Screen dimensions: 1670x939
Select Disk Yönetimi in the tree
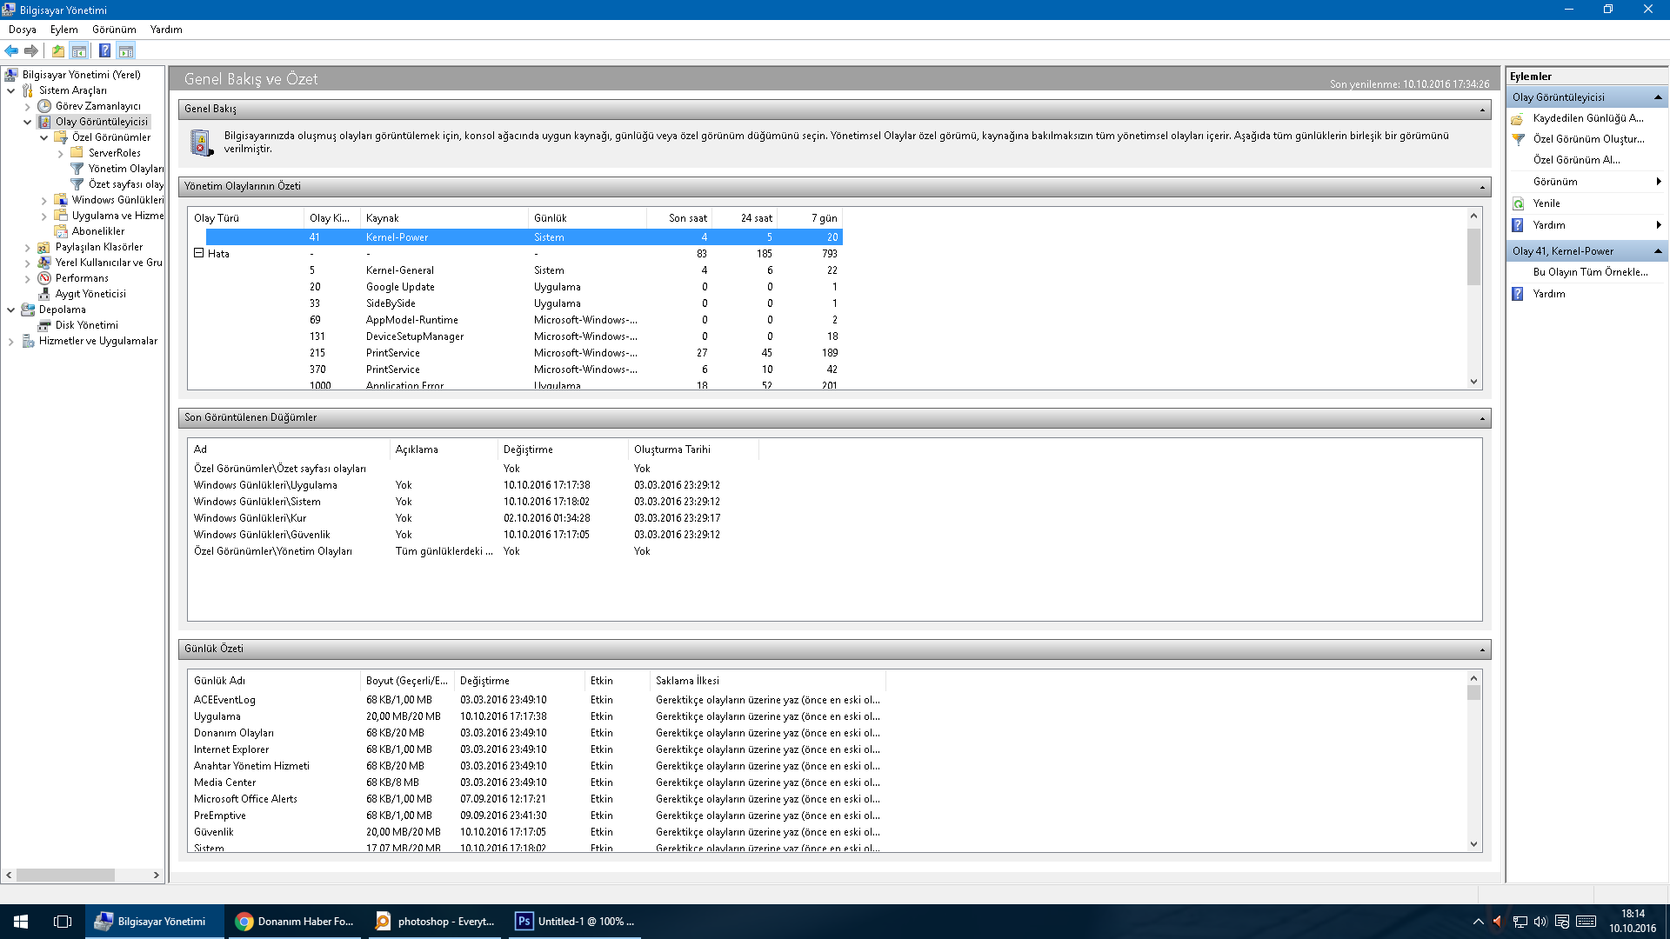click(x=86, y=325)
